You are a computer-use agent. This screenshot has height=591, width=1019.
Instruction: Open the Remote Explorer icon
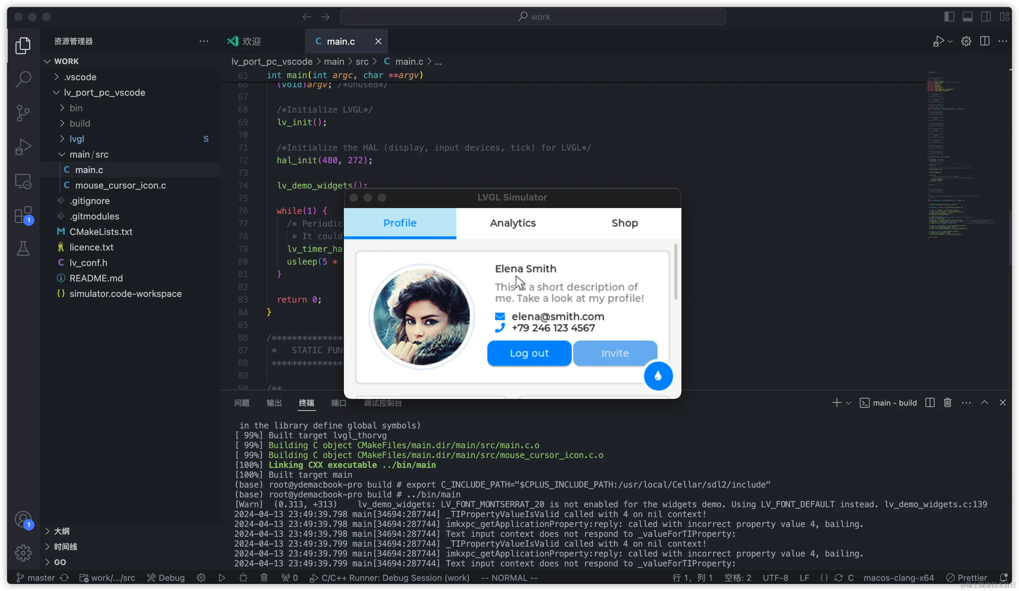tap(23, 181)
